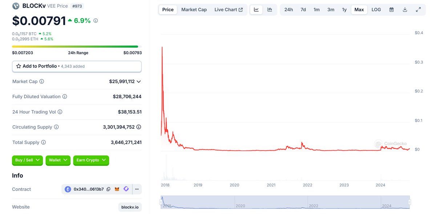
Task: Set chart range to 24h
Action: point(288,10)
